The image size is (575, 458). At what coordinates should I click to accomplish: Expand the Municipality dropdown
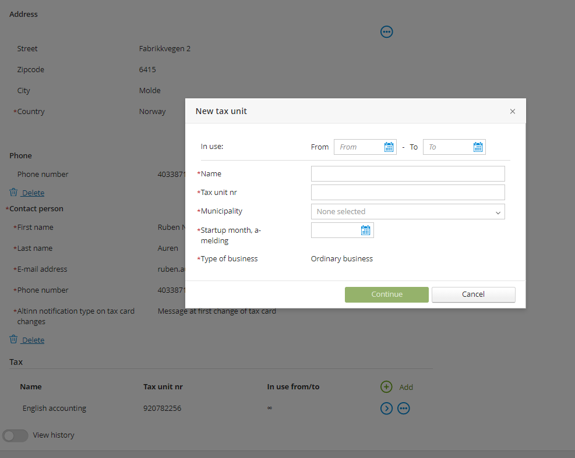click(408, 211)
